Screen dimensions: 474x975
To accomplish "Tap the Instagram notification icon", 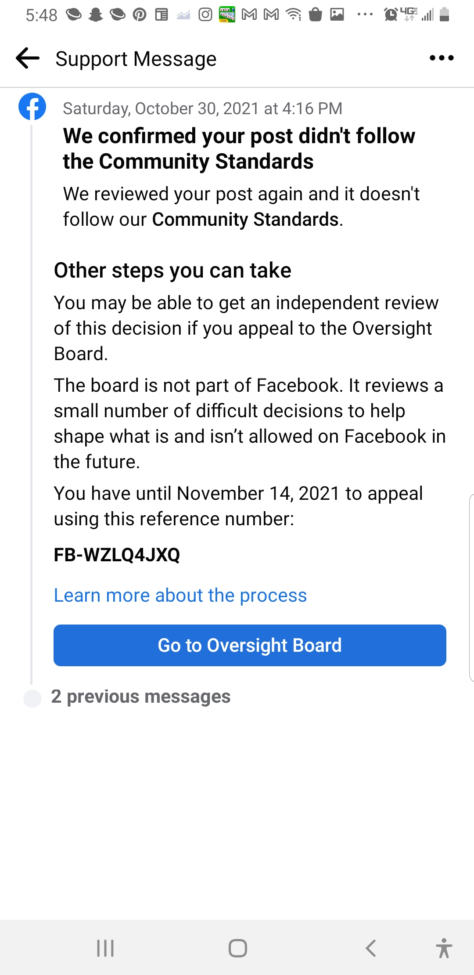I will pyautogui.click(x=205, y=15).
